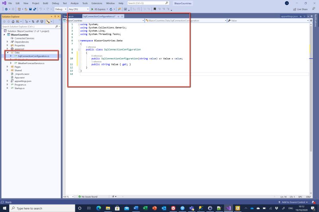The width and height of the screenshot is (319, 212).
Task: Click Collapse All icon in Solution Explorer
Action: coord(37,21)
